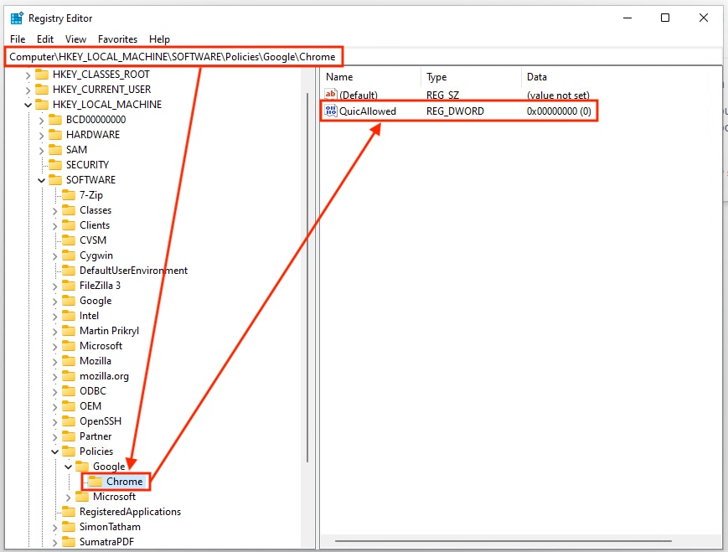Screen dimensions: 728x552
Task: Click the FileZilla 3 folder icon
Action: click(69, 286)
